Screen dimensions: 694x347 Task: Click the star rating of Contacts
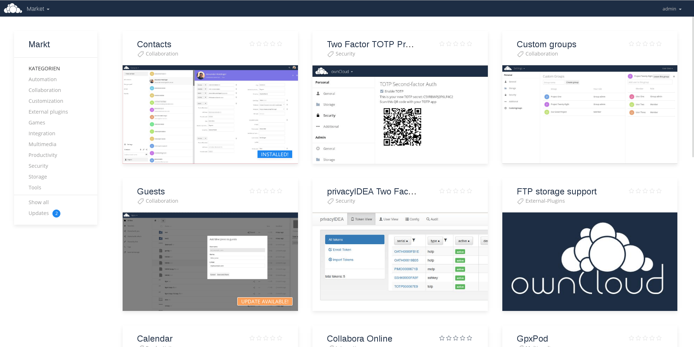[266, 44]
